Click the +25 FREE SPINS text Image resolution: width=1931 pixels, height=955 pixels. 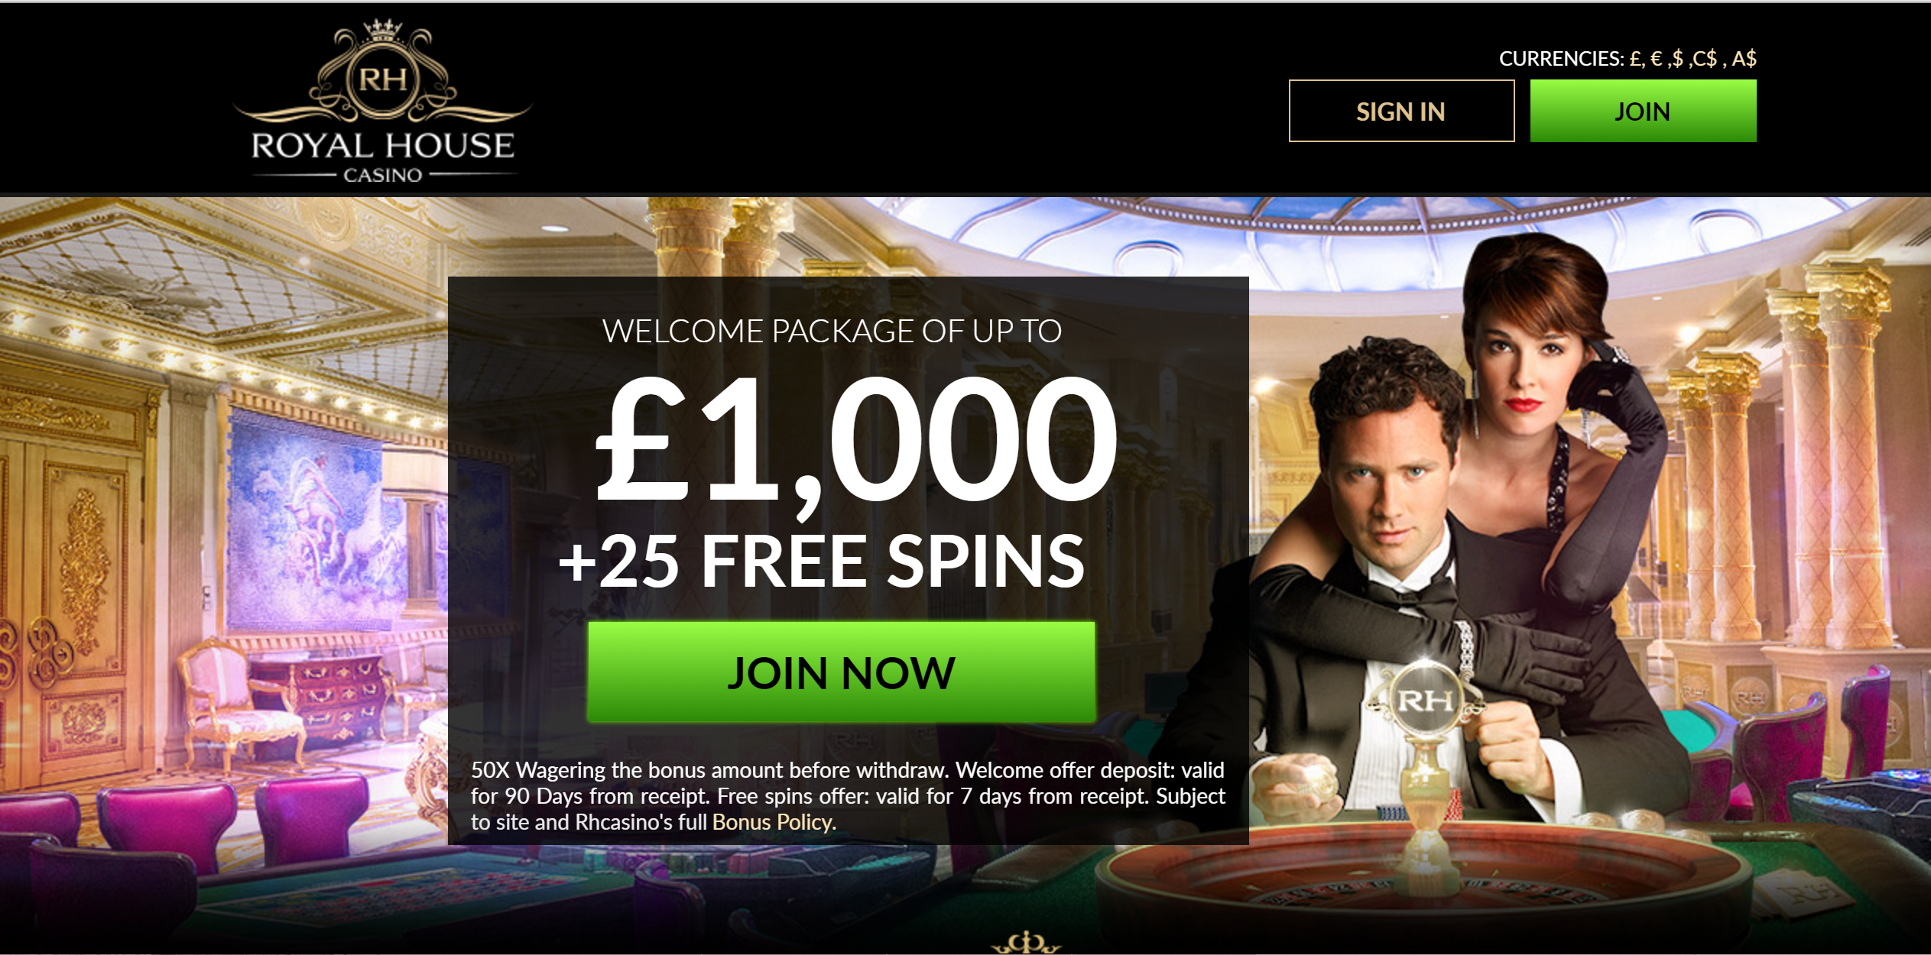coord(822,562)
